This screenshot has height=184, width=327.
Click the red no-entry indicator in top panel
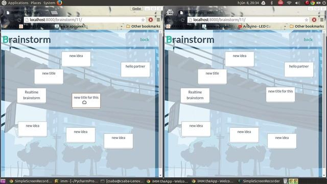[x=281, y=3]
